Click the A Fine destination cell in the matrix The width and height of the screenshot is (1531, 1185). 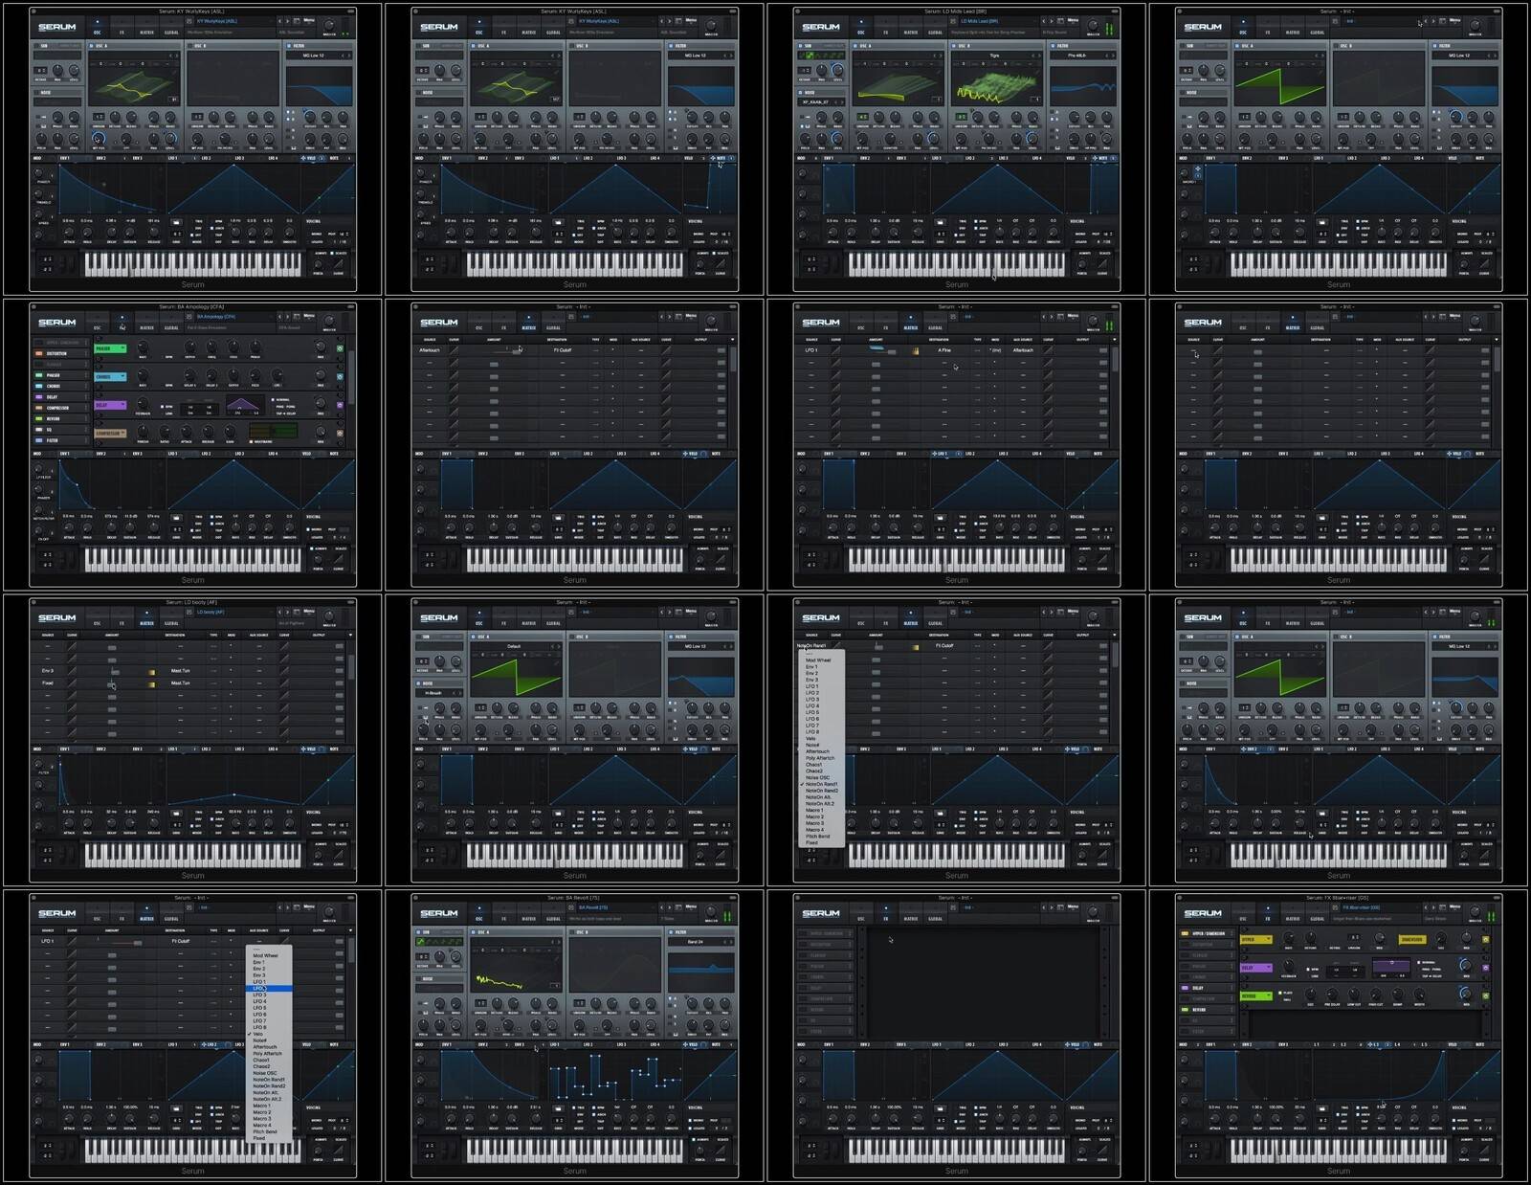[944, 350]
